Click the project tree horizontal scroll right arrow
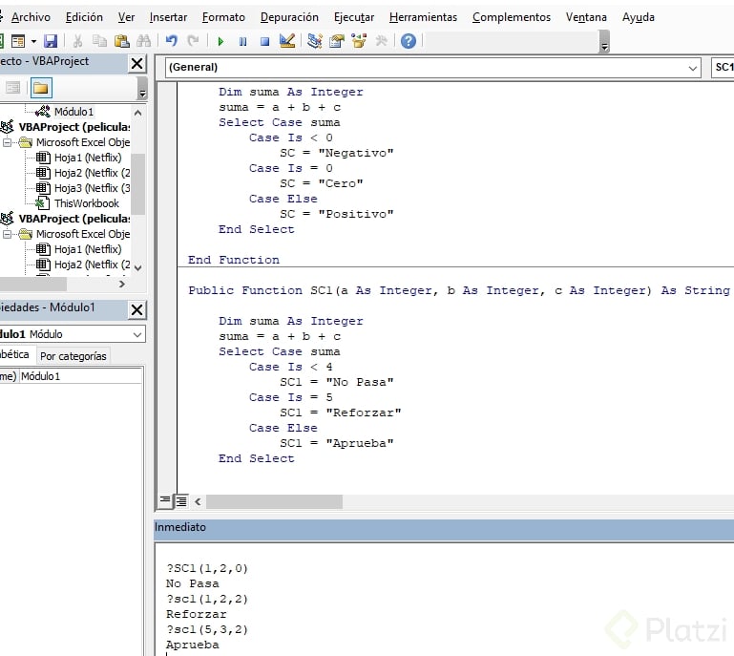Image resolution: width=734 pixels, height=656 pixels. click(x=122, y=285)
